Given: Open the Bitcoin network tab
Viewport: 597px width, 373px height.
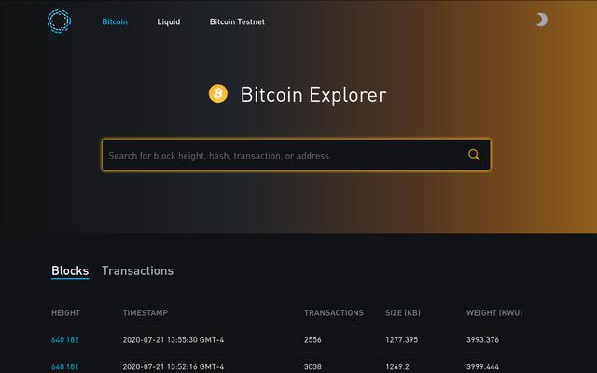Looking at the screenshot, I should coord(115,22).
